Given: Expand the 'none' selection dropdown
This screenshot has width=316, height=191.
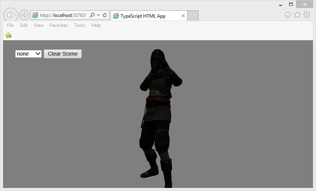Looking at the screenshot, I should pos(28,54).
